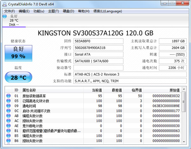Minimize the CrystalDiskInfo window

click(165, 3)
